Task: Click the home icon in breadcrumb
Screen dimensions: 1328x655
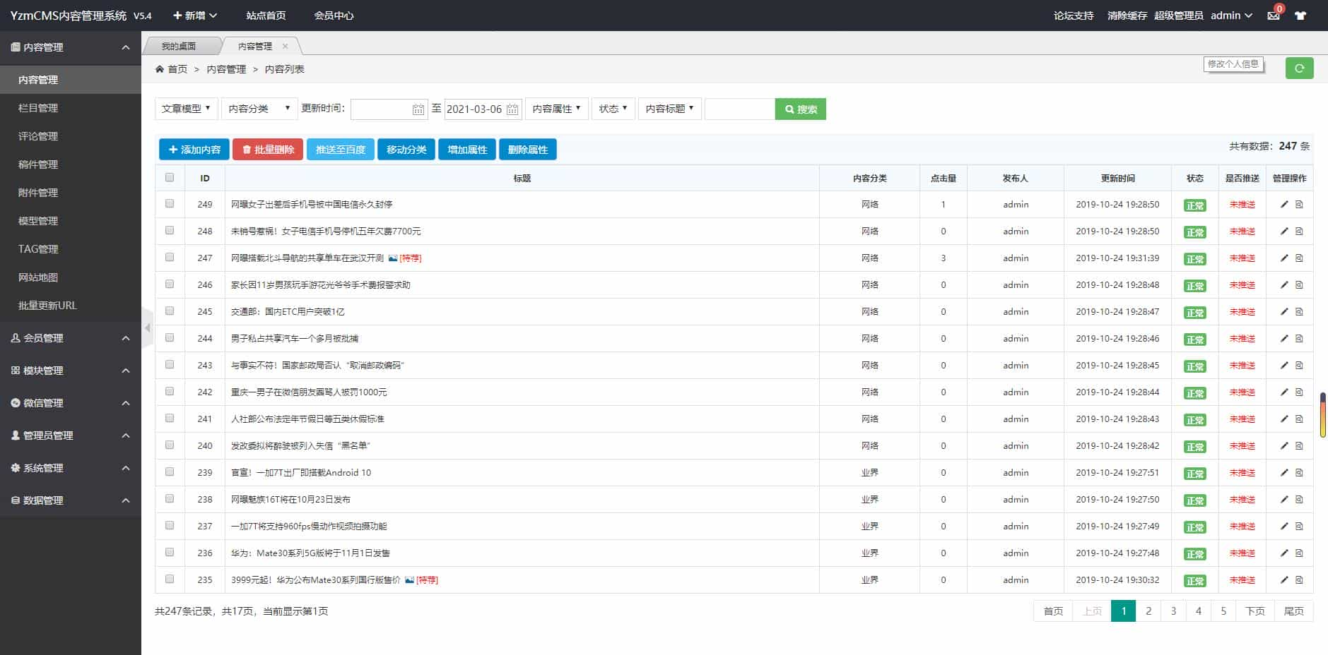Action: [160, 69]
